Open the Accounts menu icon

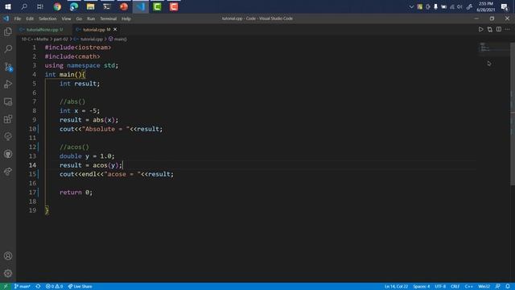coord(8,256)
